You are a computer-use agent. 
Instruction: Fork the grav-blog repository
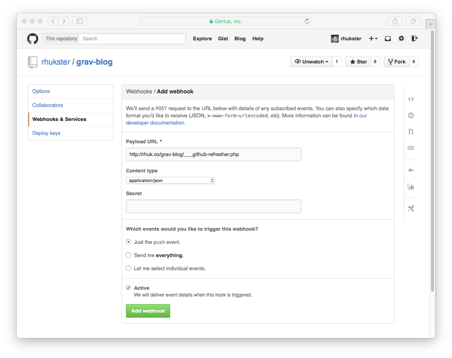pos(397,62)
